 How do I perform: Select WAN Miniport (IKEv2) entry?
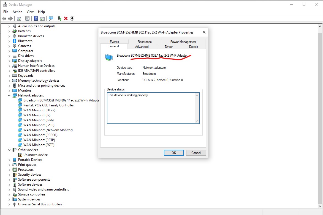[39, 110]
